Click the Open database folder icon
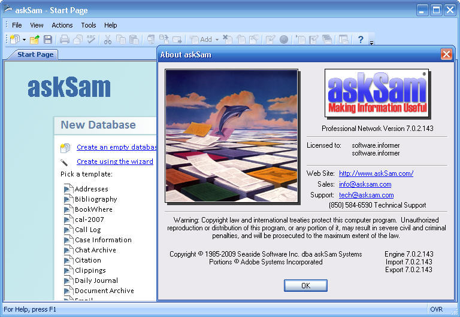The width and height of the screenshot is (460, 317). click(x=35, y=39)
